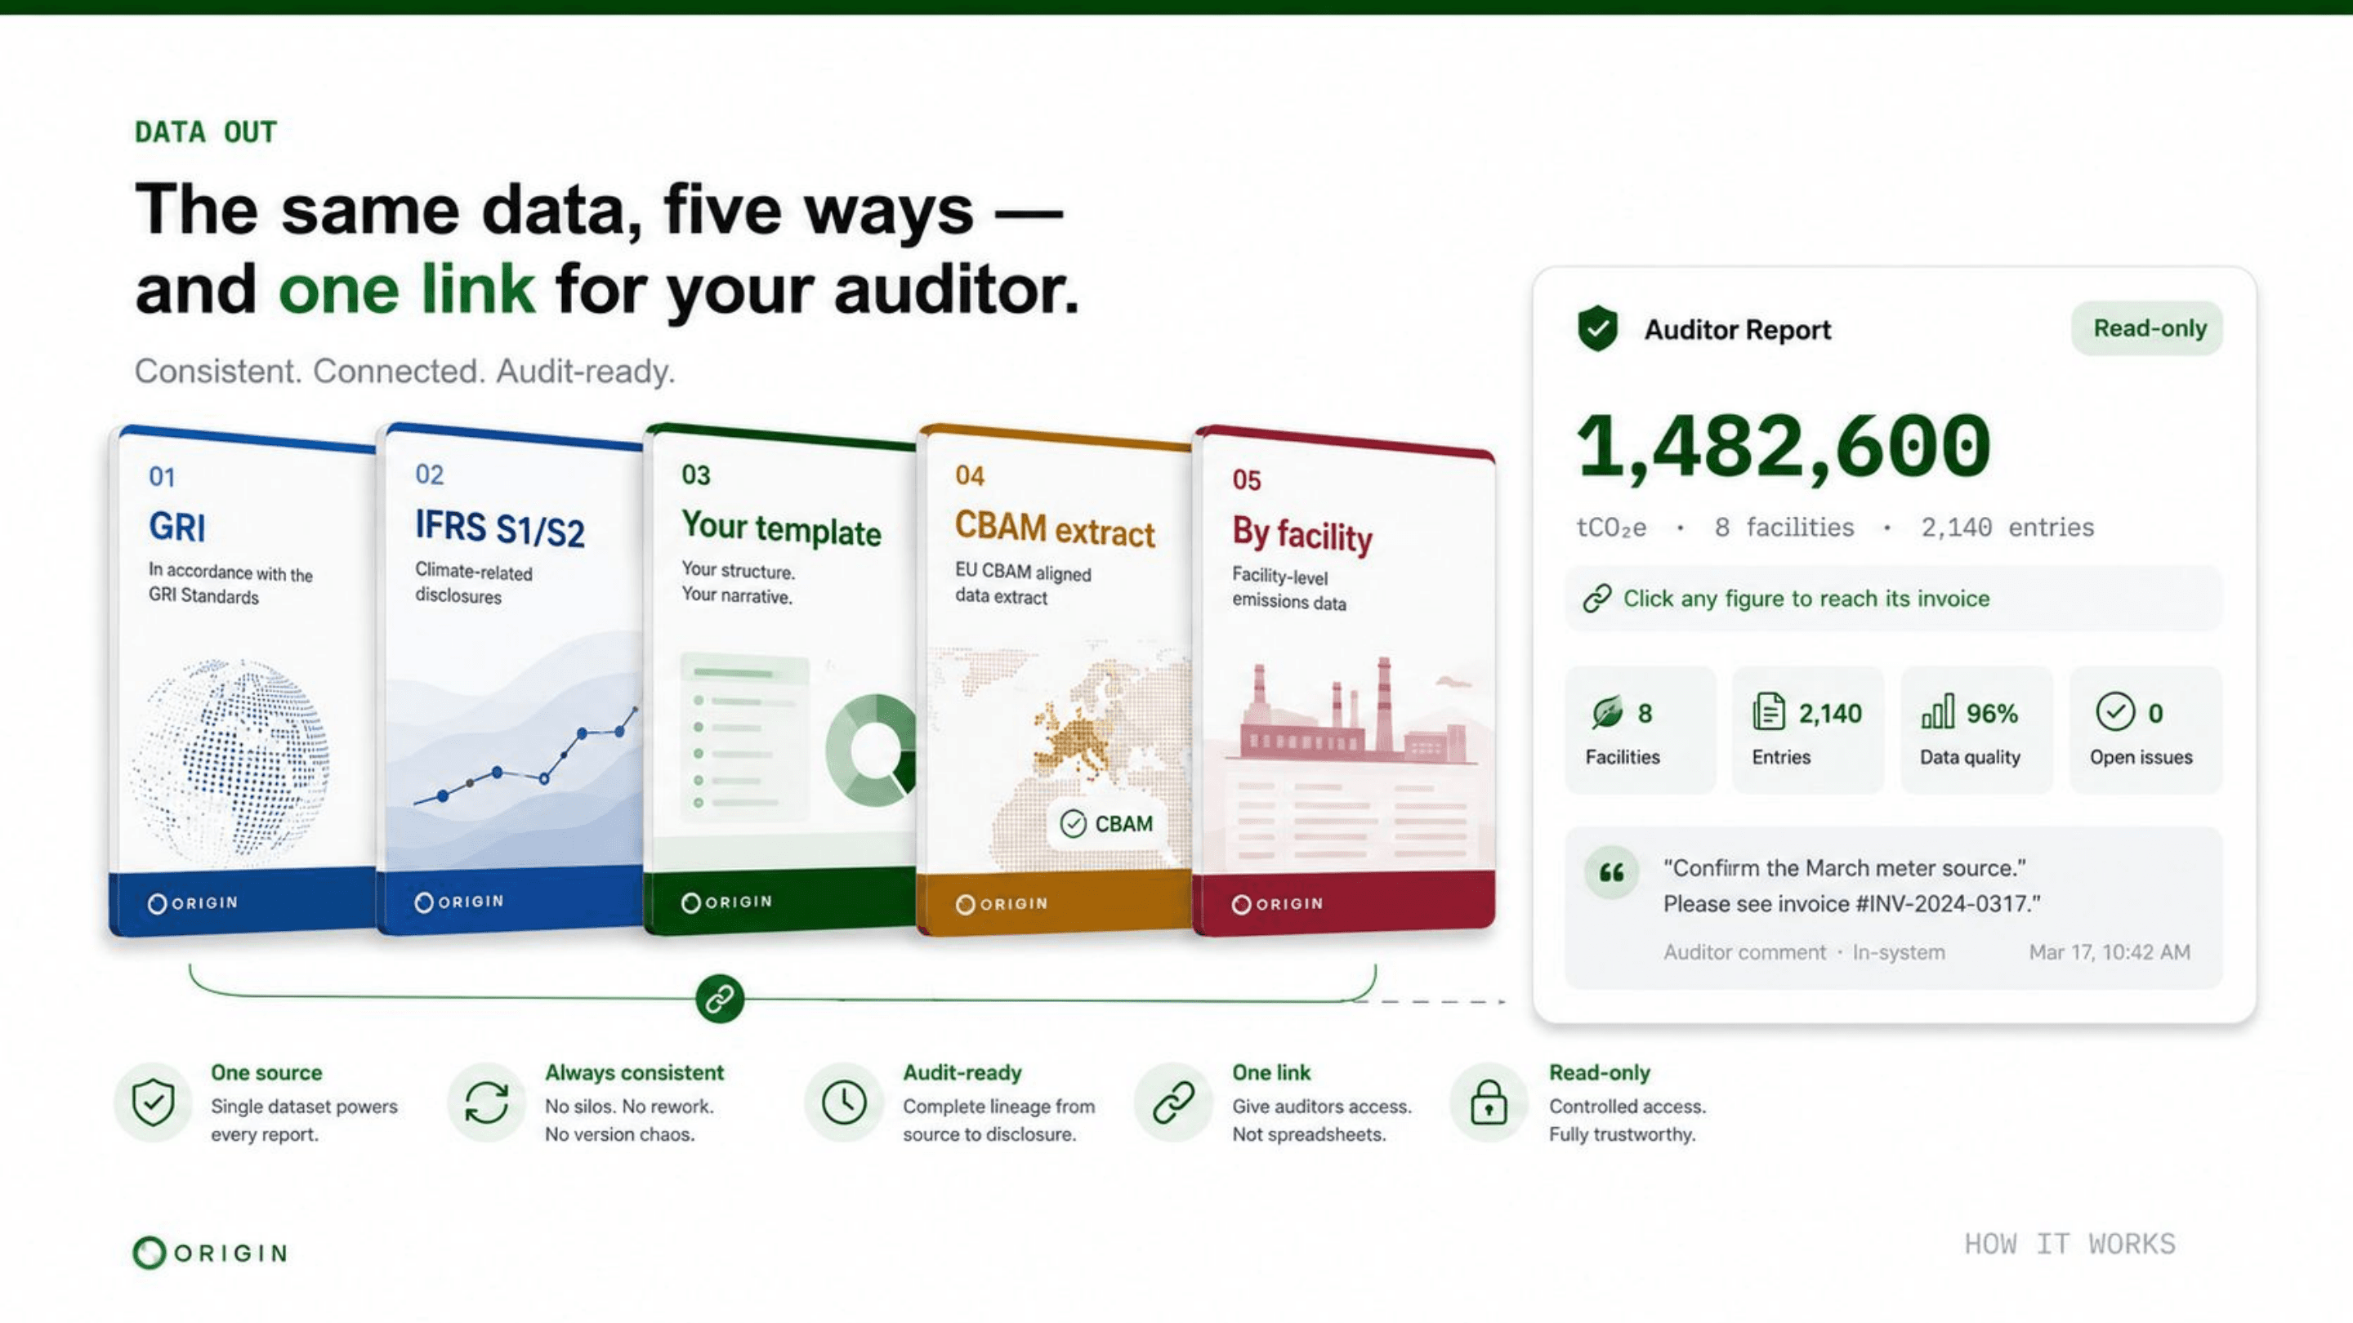Click the 'HOW IT WORKS' footer label
Viewport: 2353px width, 1323px height.
(2069, 1244)
